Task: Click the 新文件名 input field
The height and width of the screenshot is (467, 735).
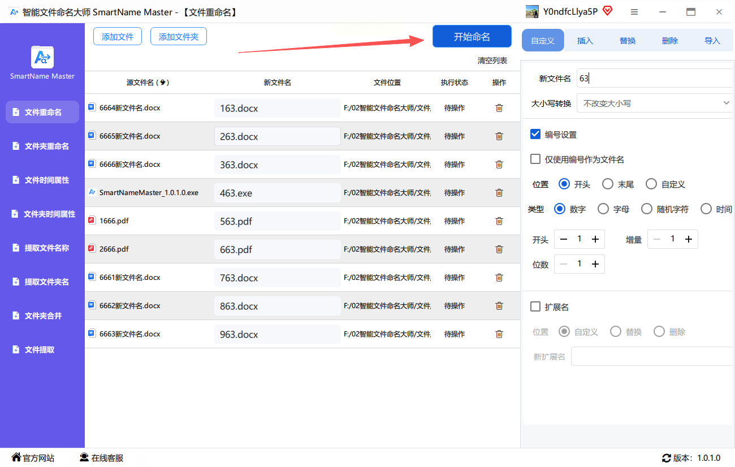Action: coord(655,79)
